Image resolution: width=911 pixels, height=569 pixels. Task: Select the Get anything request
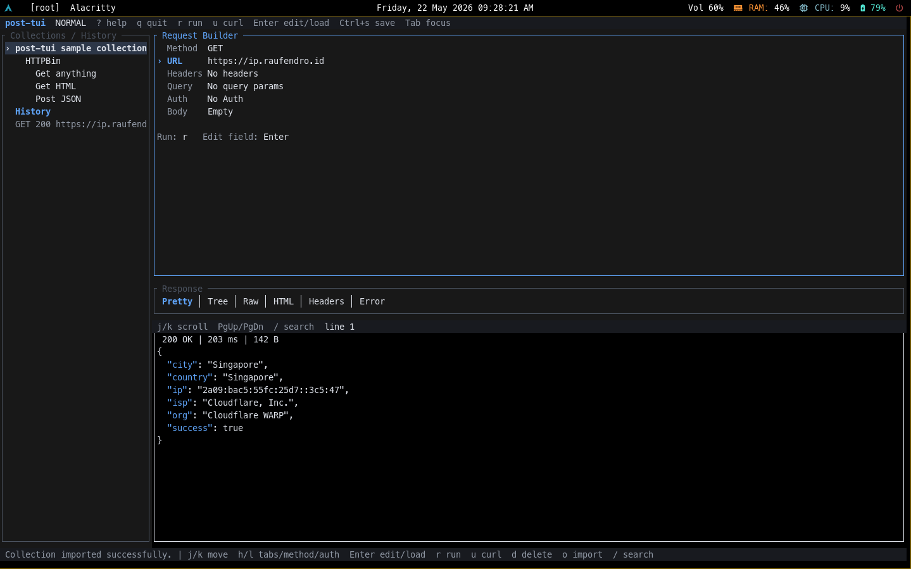click(66, 74)
